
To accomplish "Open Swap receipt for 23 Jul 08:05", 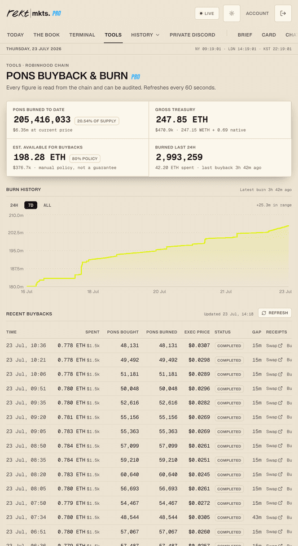I will 274,489.
